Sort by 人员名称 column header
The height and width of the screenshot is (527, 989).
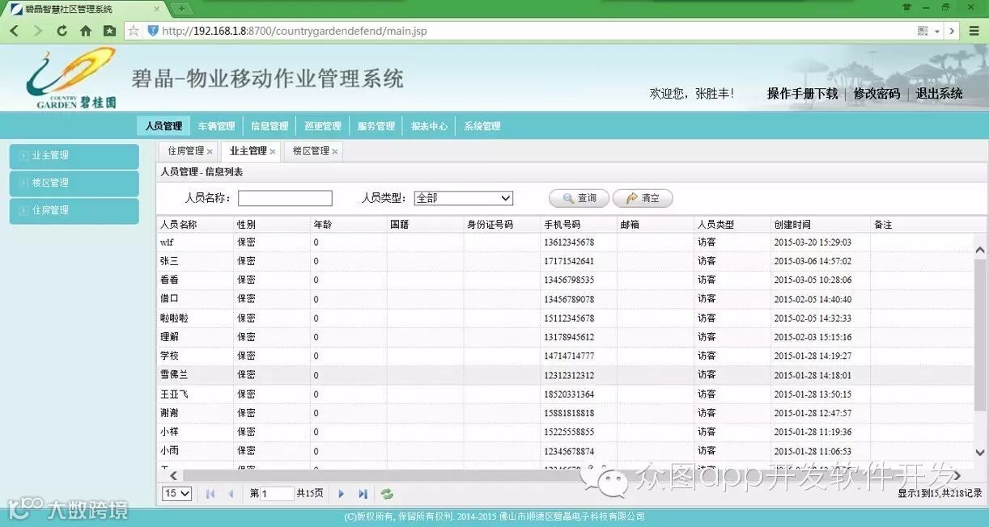(195, 225)
